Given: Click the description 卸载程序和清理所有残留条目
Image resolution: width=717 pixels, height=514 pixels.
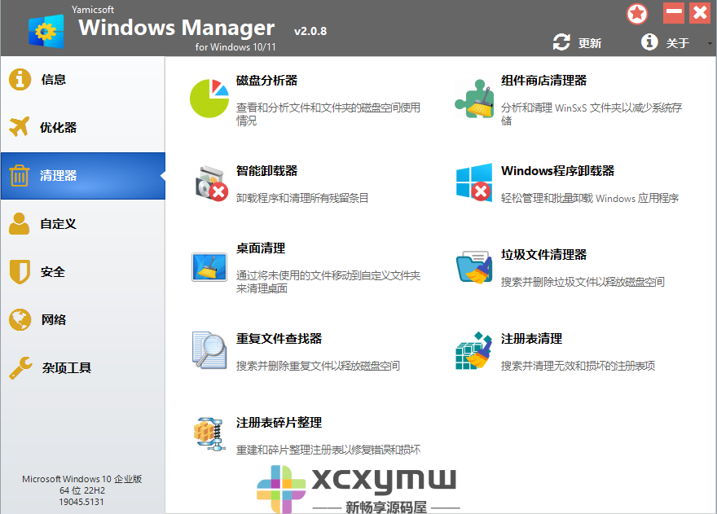Looking at the screenshot, I should click(x=302, y=198).
